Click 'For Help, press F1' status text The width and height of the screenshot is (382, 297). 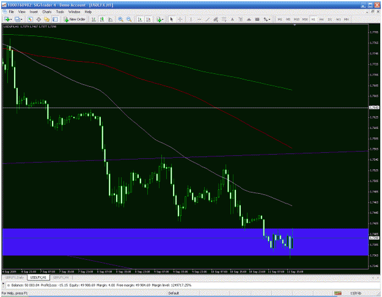(15, 293)
